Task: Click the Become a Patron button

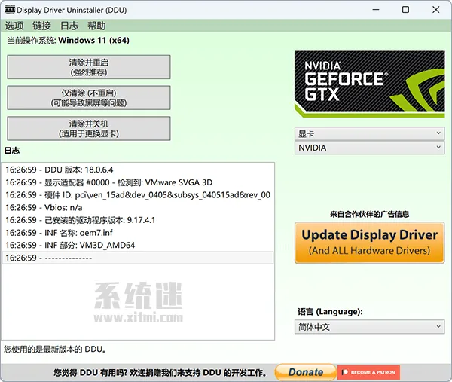Action: (368, 372)
